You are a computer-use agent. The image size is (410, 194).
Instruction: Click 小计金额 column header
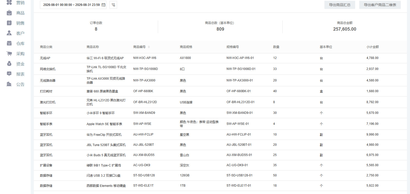373,47
